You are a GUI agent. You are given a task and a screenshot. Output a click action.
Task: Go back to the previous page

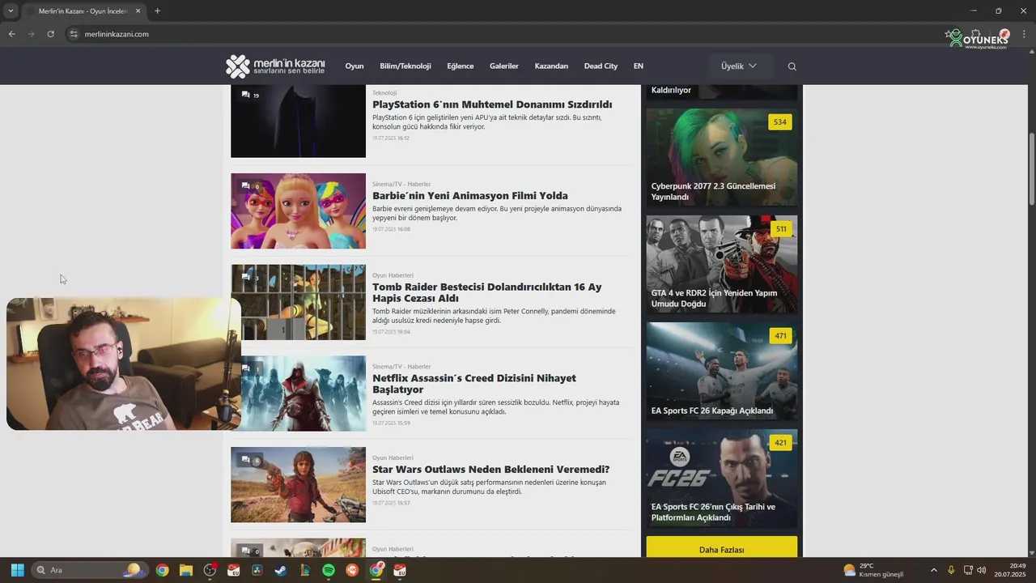point(11,34)
